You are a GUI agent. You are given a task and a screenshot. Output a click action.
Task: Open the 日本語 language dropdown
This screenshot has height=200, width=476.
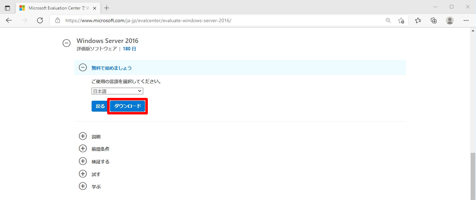click(x=117, y=91)
